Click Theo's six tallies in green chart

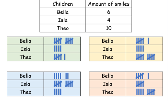pyautogui.click(x=59, y=57)
